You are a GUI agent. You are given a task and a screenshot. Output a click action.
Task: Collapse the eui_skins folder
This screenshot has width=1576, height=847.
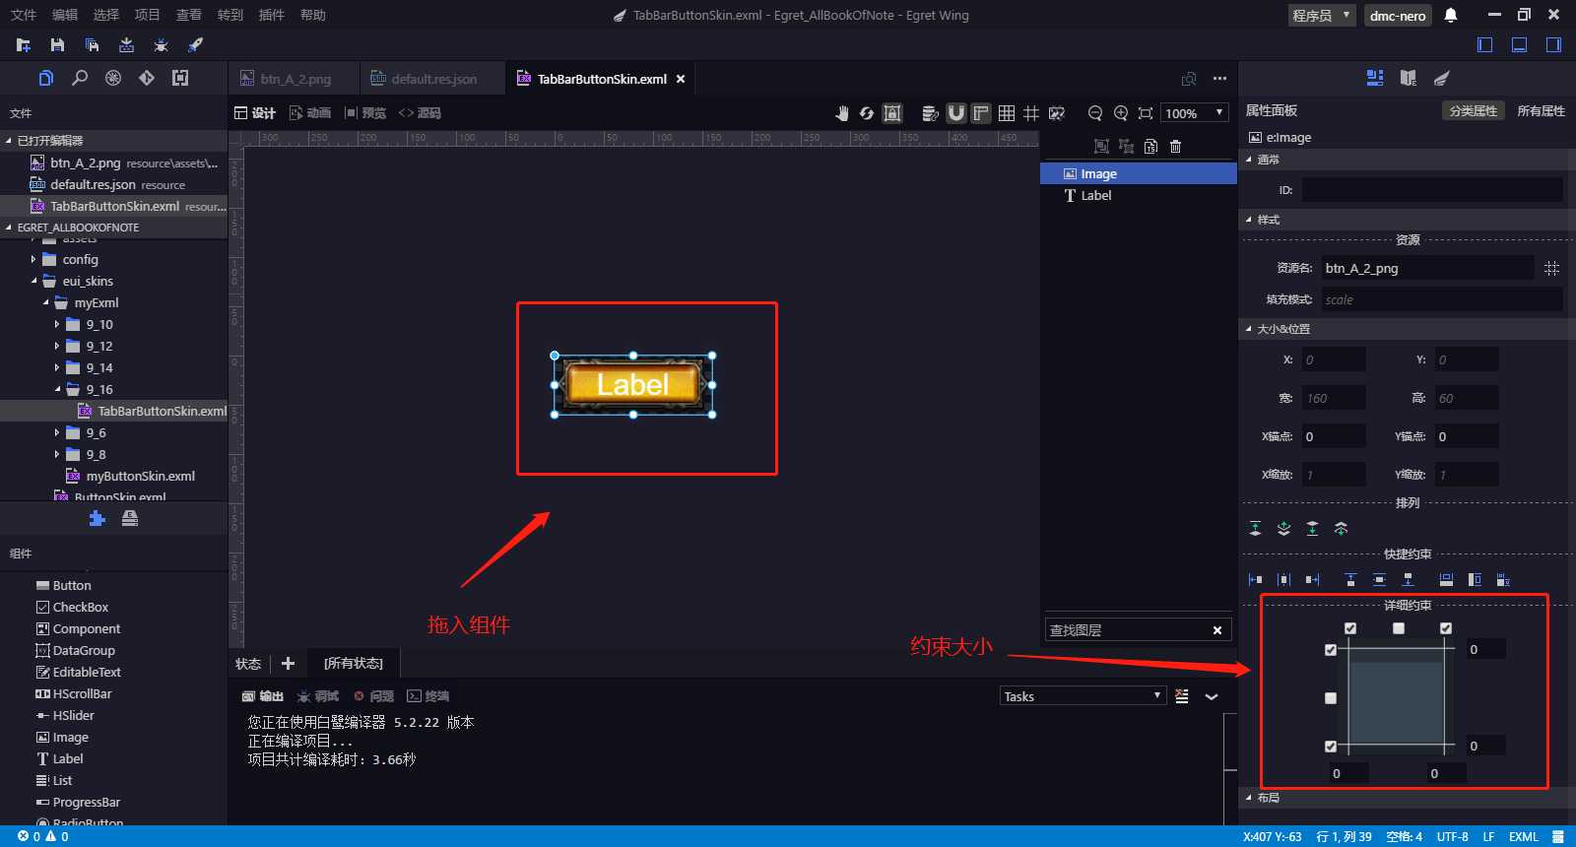pyautogui.click(x=33, y=282)
